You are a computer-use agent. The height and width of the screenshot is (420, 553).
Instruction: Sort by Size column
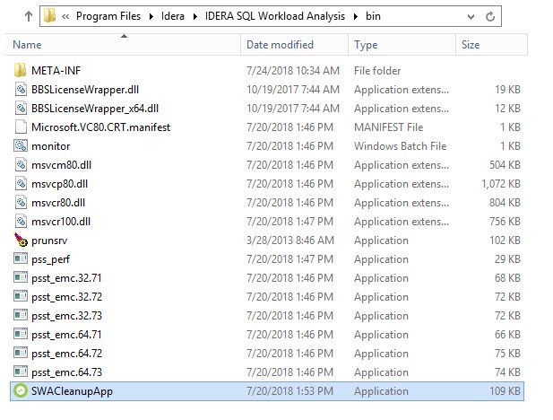point(492,45)
